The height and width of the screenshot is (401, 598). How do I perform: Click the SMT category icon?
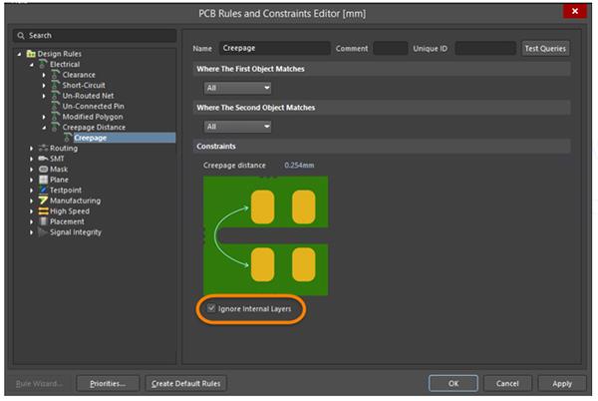click(43, 159)
